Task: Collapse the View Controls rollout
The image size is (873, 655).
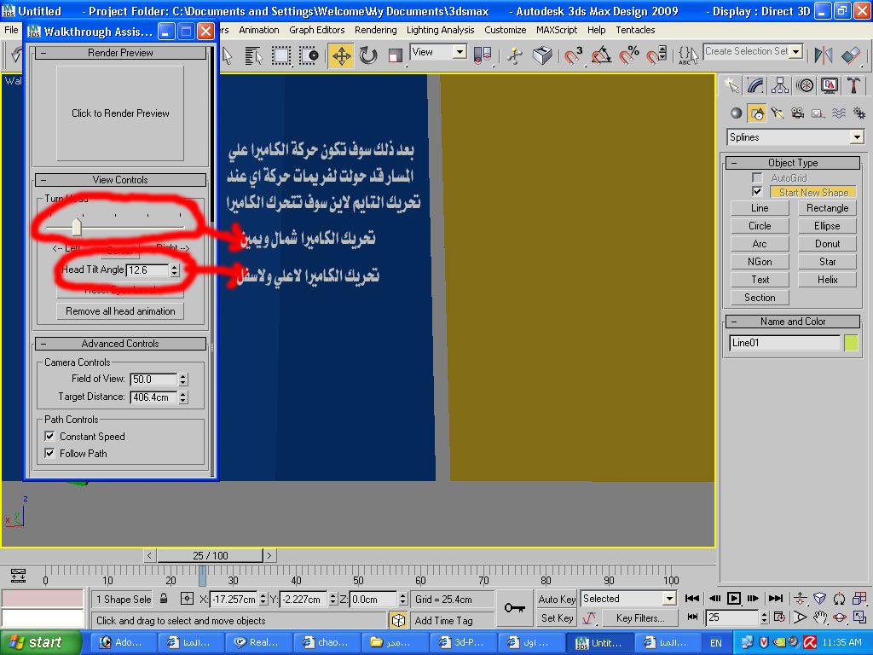Action: (120, 180)
